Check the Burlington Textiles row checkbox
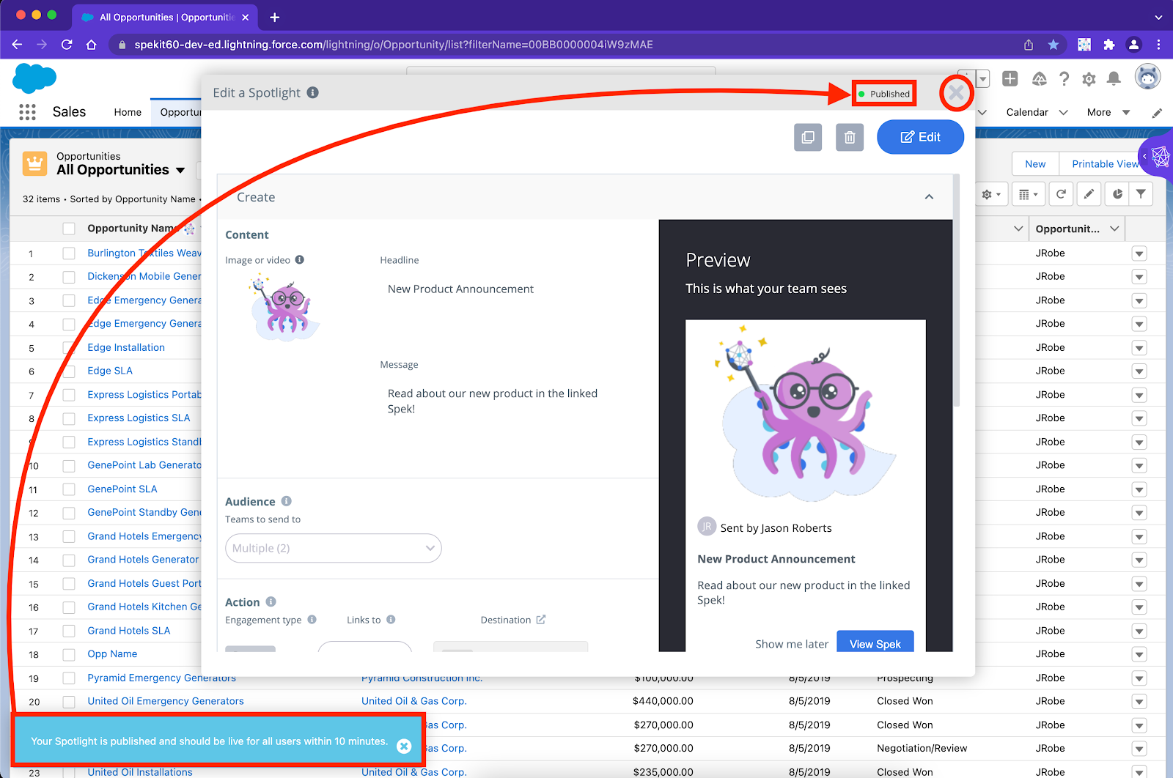The image size is (1173, 778). coord(69,253)
